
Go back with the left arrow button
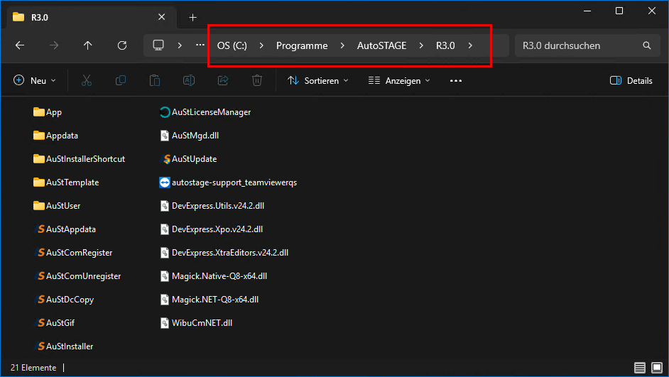[20, 45]
